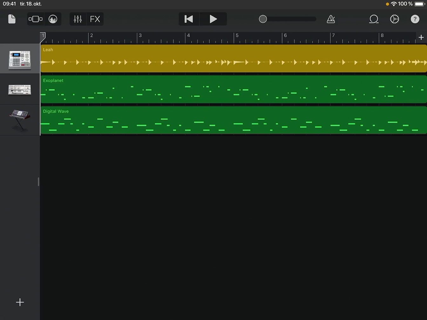Open the FX effects panel
This screenshot has height=320, width=427.
(95, 19)
